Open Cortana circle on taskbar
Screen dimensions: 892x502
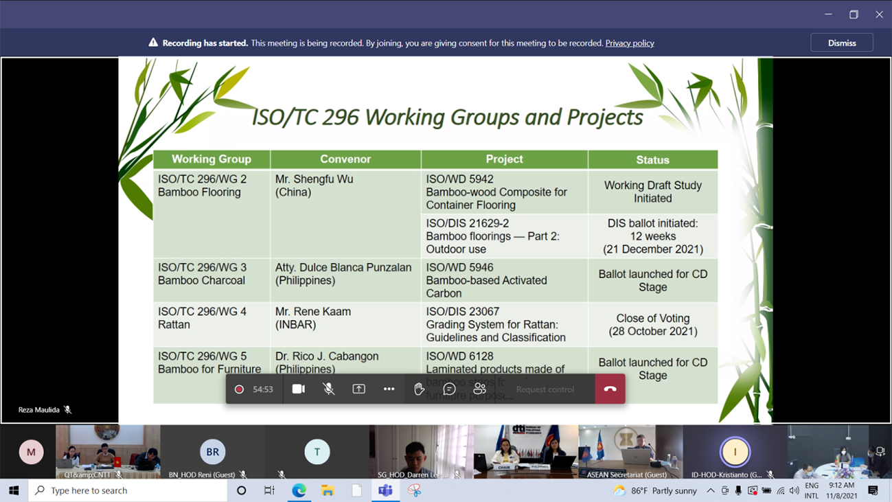pyautogui.click(x=241, y=490)
